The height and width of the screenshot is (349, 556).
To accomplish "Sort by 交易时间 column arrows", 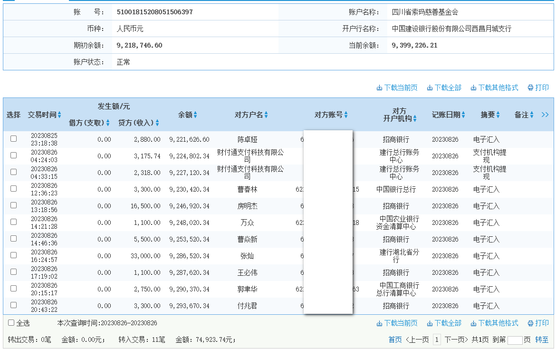I will pos(59,115).
